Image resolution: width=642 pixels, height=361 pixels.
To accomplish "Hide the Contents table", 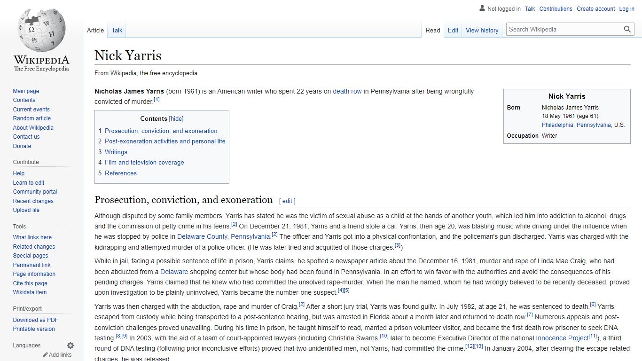I will (x=176, y=119).
